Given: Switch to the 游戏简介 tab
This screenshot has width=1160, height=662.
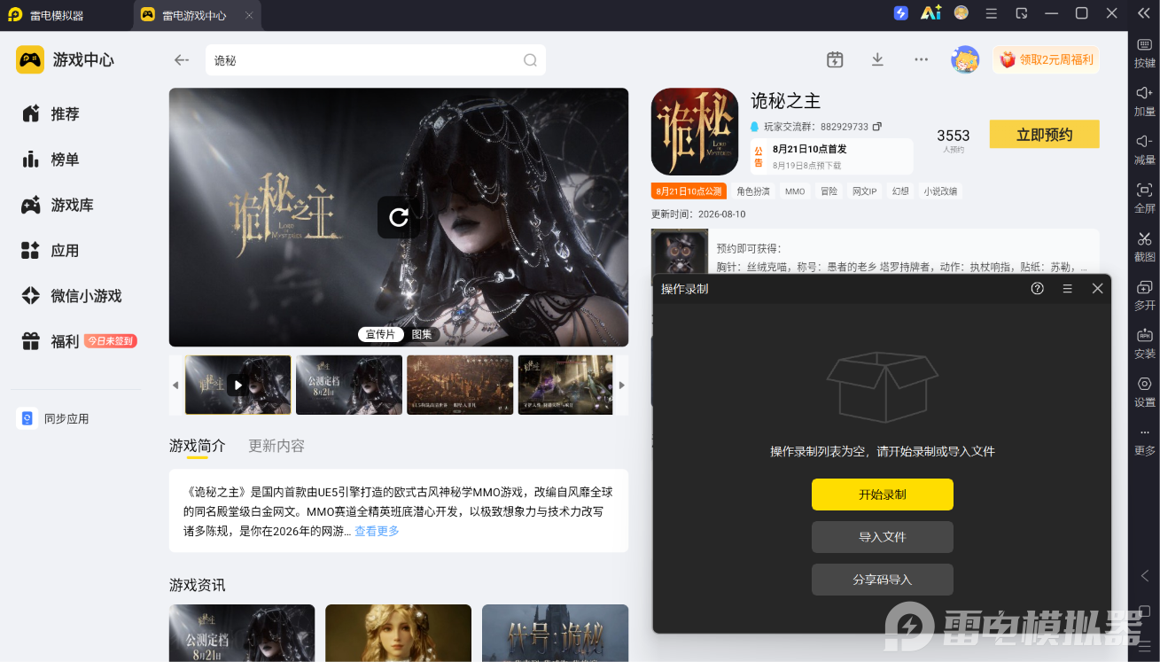Looking at the screenshot, I should pos(198,446).
